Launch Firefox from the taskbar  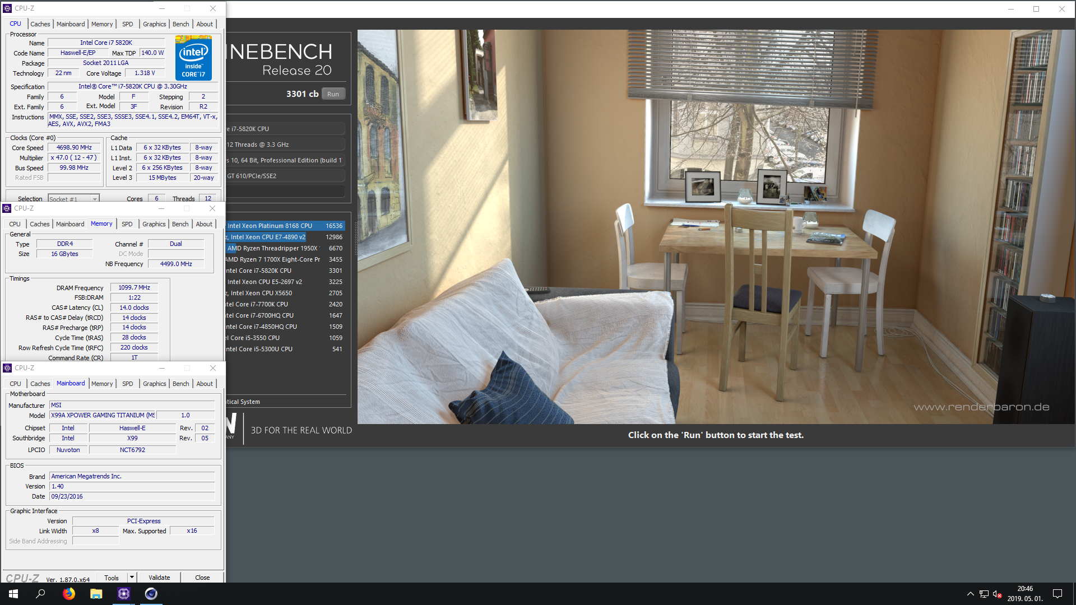coord(69,594)
